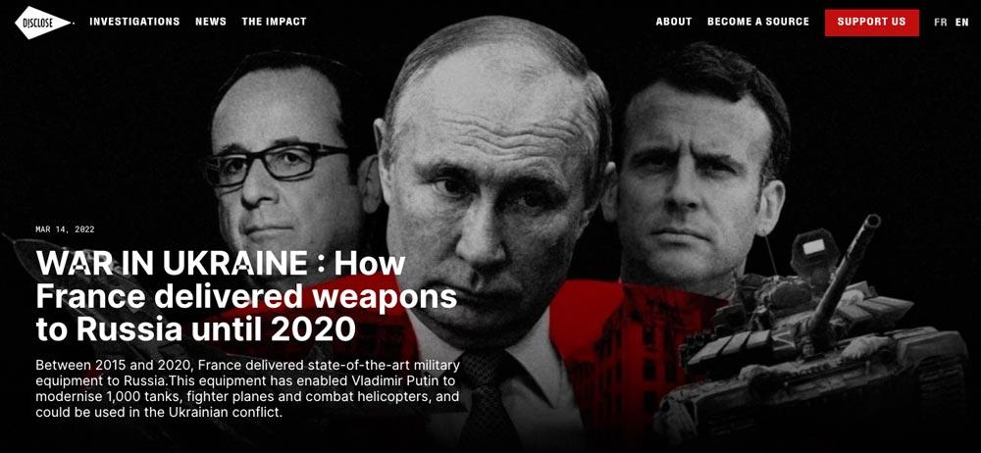Viewport: 981px width, 453px height.
Task: Open the Investigations menu item
Action: coord(134,22)
